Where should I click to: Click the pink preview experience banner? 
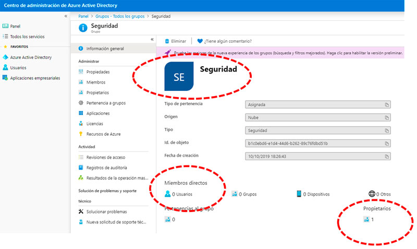tap(280, 53)
